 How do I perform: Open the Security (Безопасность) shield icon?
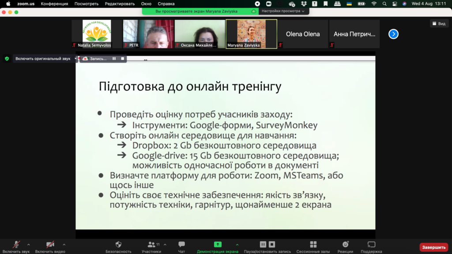coord(118,245)
